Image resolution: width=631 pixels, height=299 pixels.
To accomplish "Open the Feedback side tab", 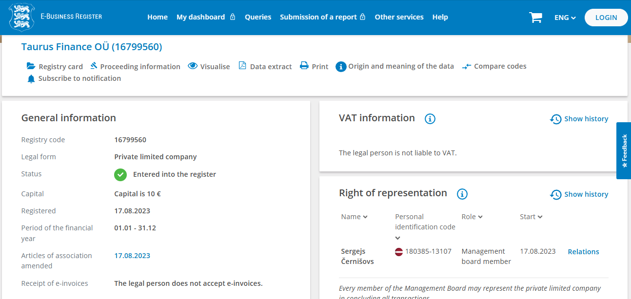I will 624,150.
